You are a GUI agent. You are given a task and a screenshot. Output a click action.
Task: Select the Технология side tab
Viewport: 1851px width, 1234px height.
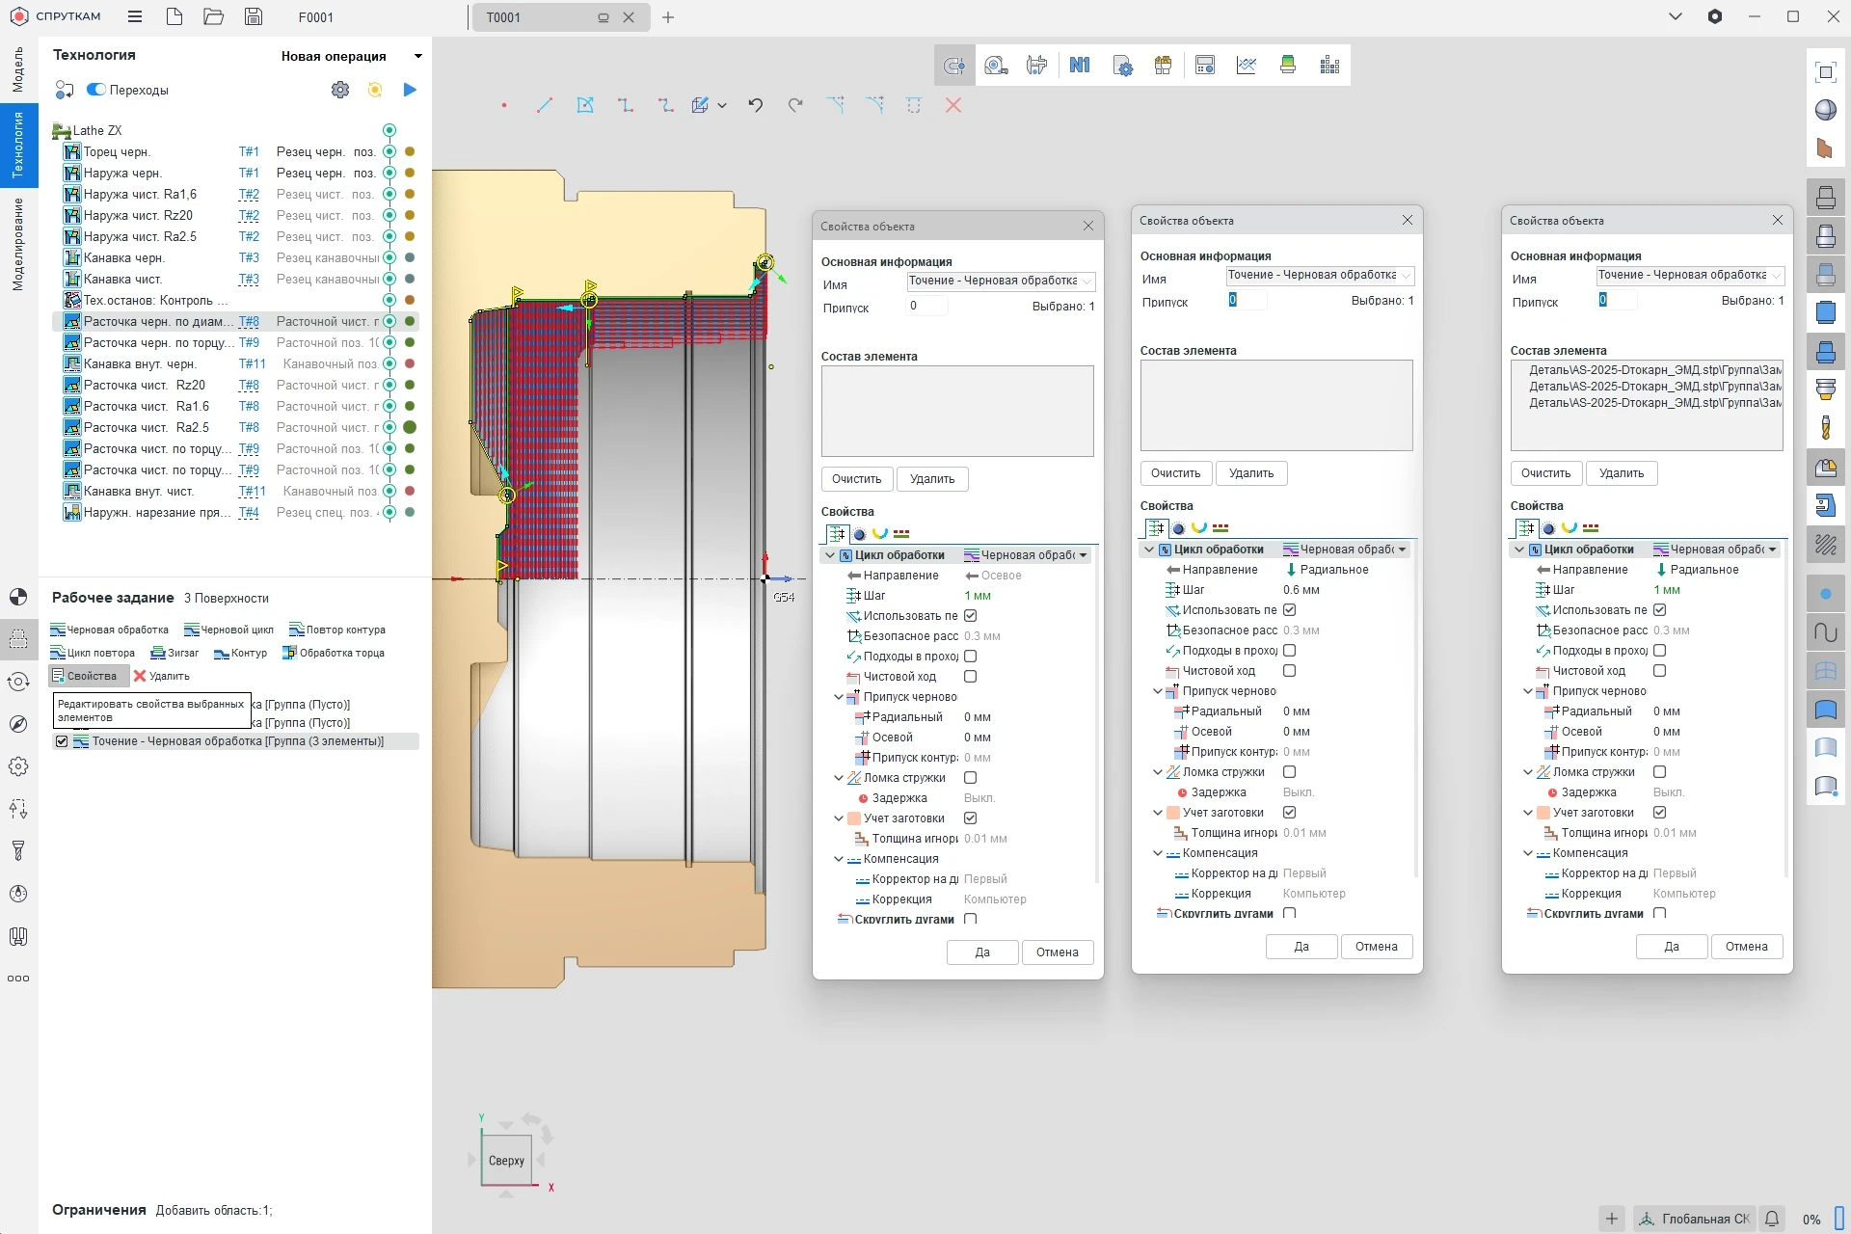point(17,145)
